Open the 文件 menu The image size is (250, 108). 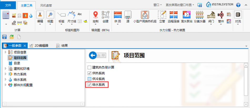tap(8, 5)
